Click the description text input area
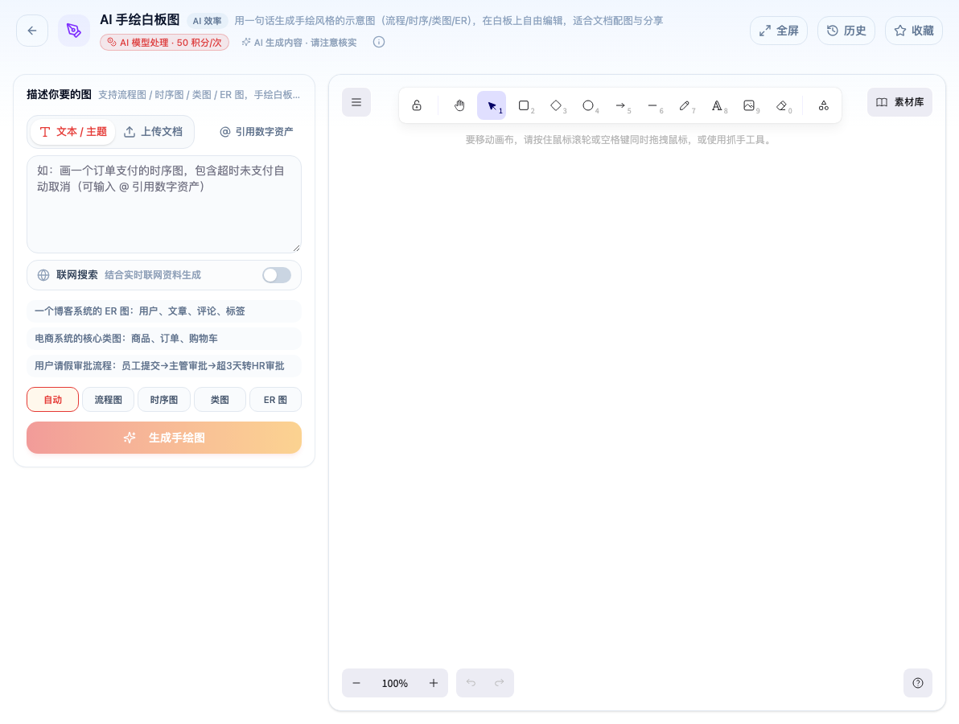This screenshot has height=724, width=959. click(164, 204)
